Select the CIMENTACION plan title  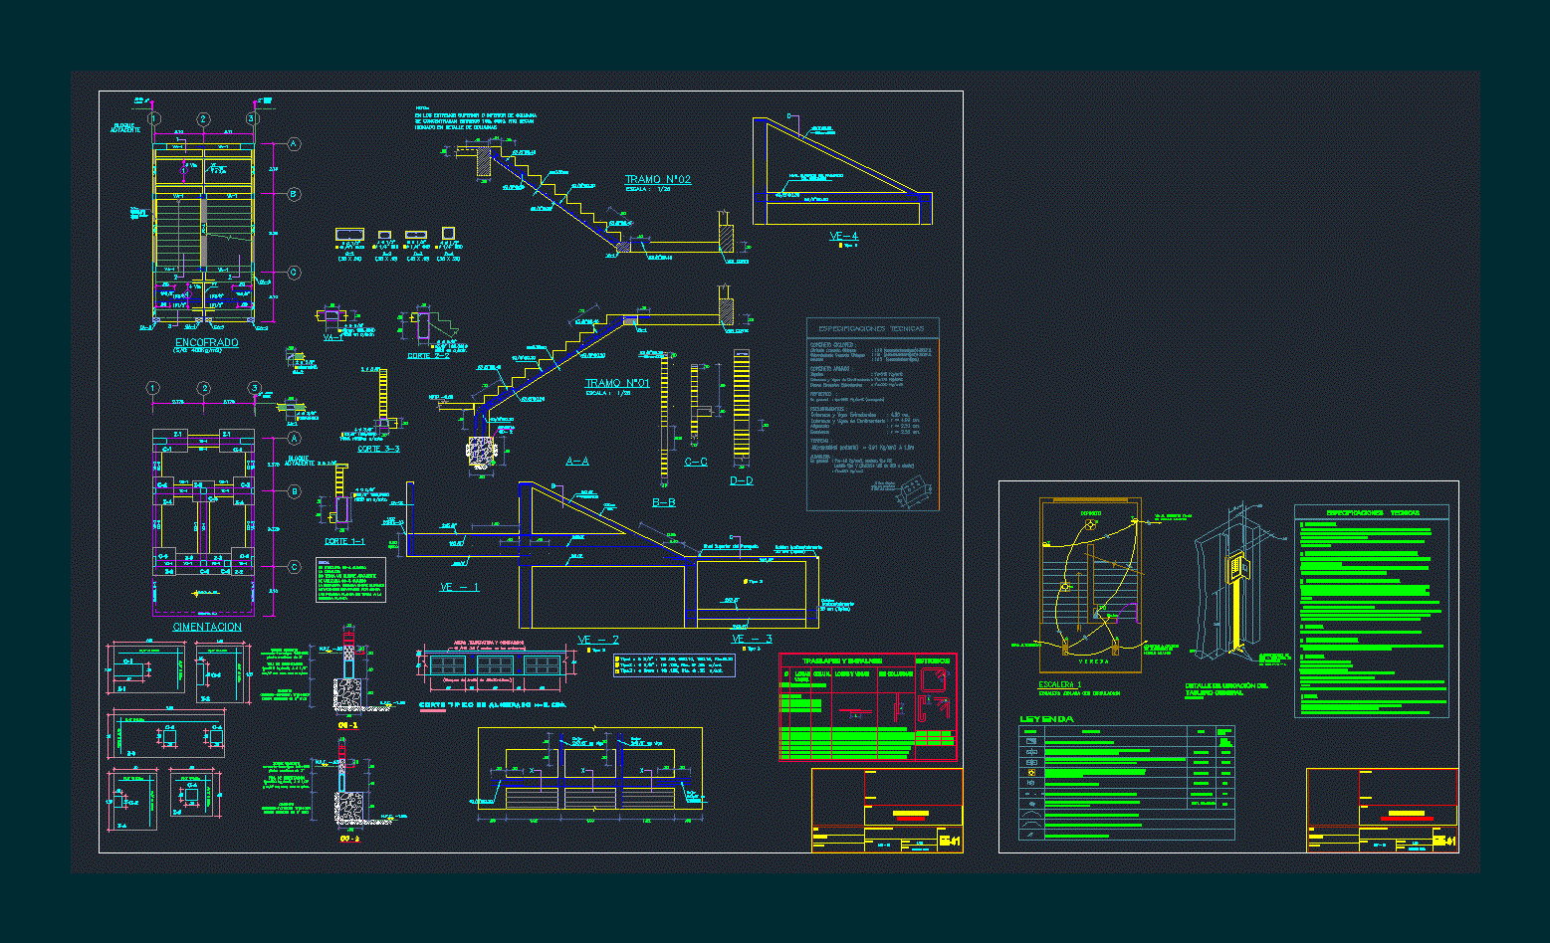pos(207,627)
